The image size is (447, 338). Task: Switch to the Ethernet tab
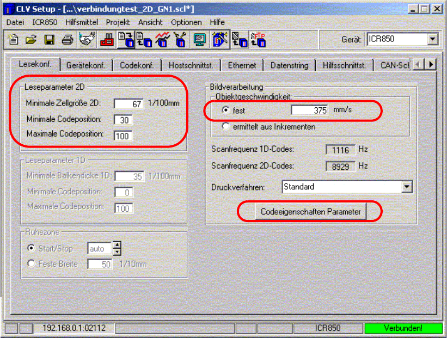(242, 65)
